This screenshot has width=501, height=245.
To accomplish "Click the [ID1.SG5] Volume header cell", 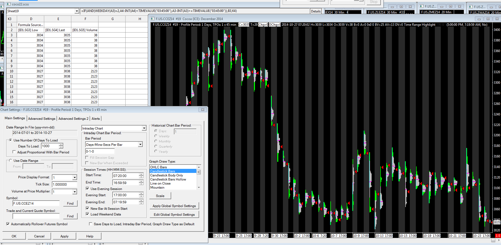I will (x=85, y=30).
